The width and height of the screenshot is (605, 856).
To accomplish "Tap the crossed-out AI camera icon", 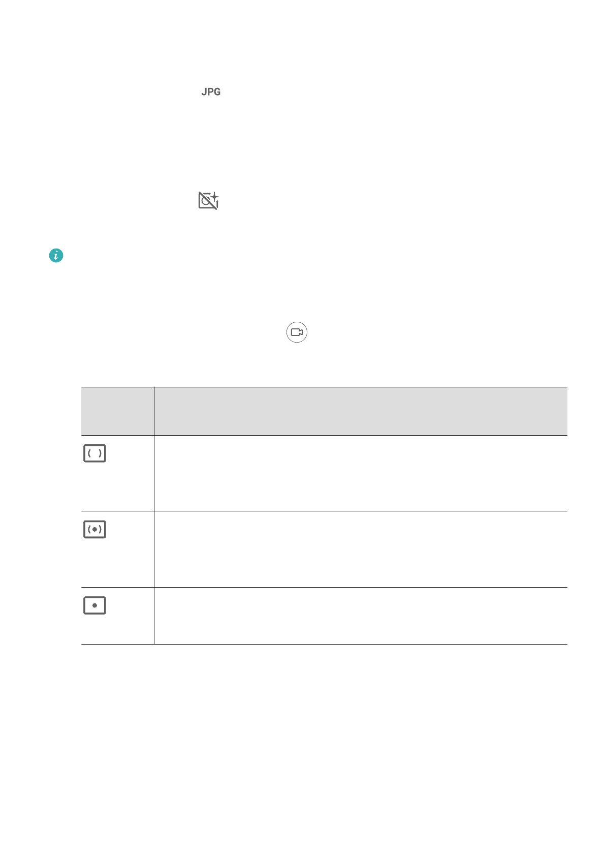I will coord(207,201).
